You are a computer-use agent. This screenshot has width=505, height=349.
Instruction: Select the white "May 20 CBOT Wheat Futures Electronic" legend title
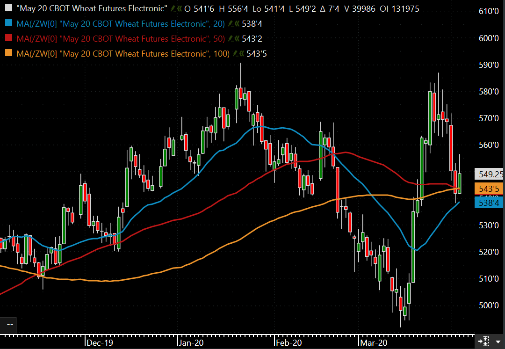click(x=92, y=9)
